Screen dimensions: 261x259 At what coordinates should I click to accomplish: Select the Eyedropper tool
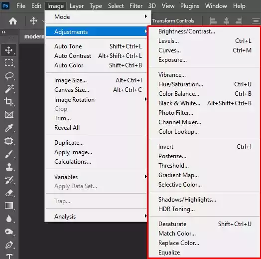(x=9, y=128)
